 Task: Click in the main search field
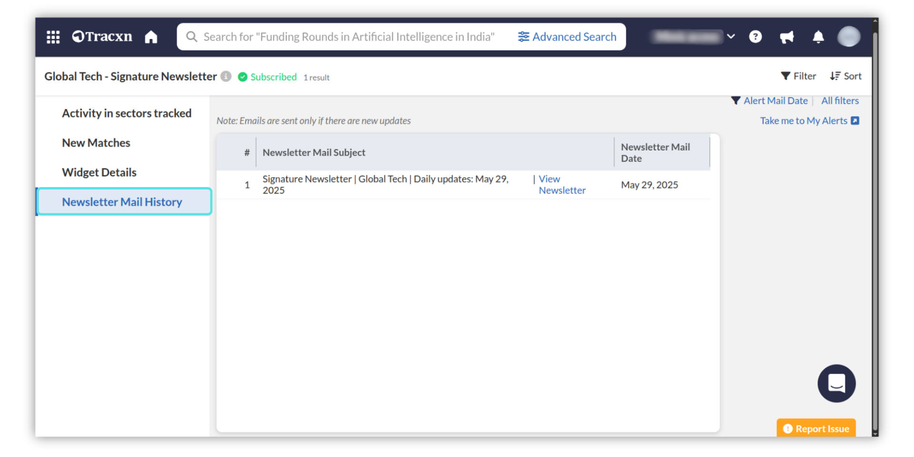click(x=348, y=37)
